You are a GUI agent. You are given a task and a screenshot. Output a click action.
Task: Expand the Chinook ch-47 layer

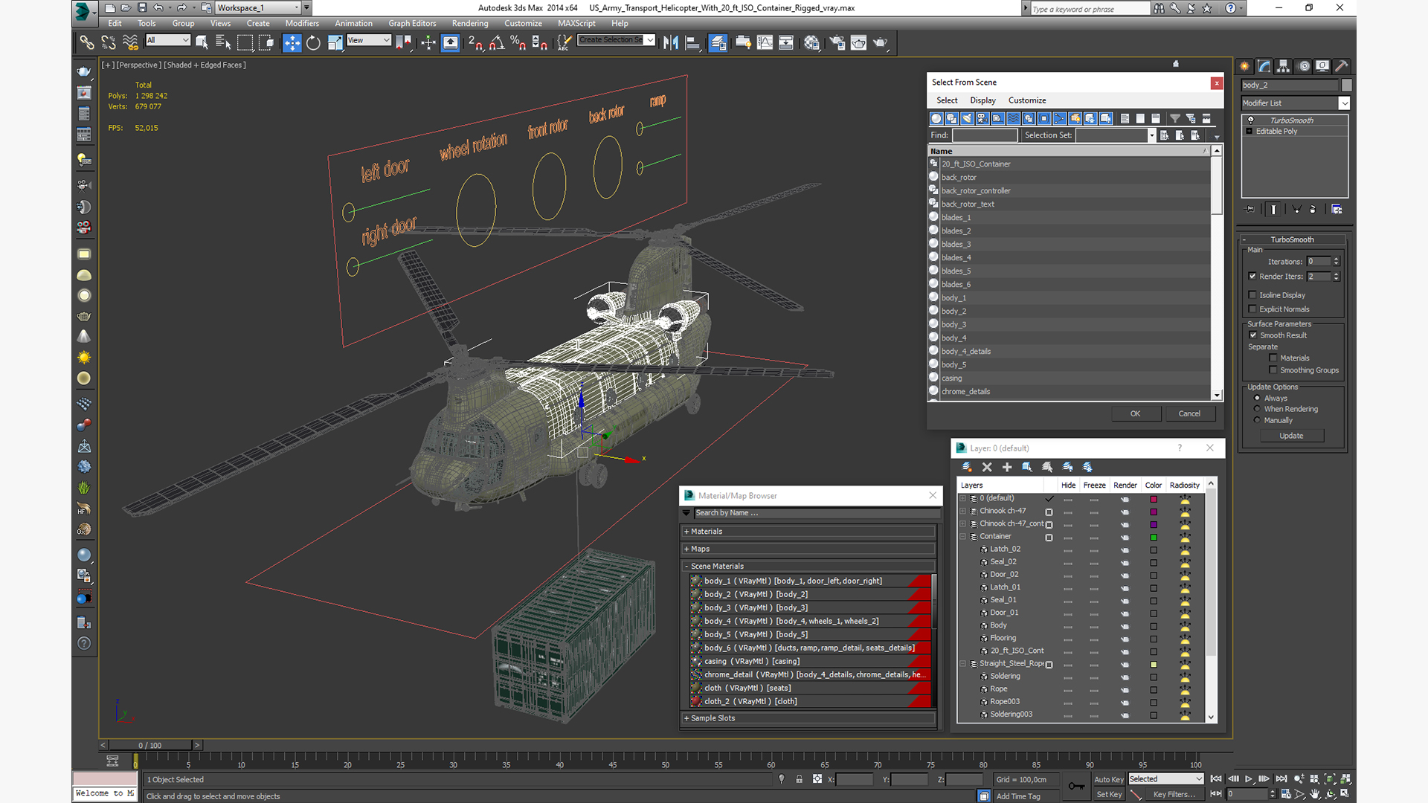[x=963, y=511]
